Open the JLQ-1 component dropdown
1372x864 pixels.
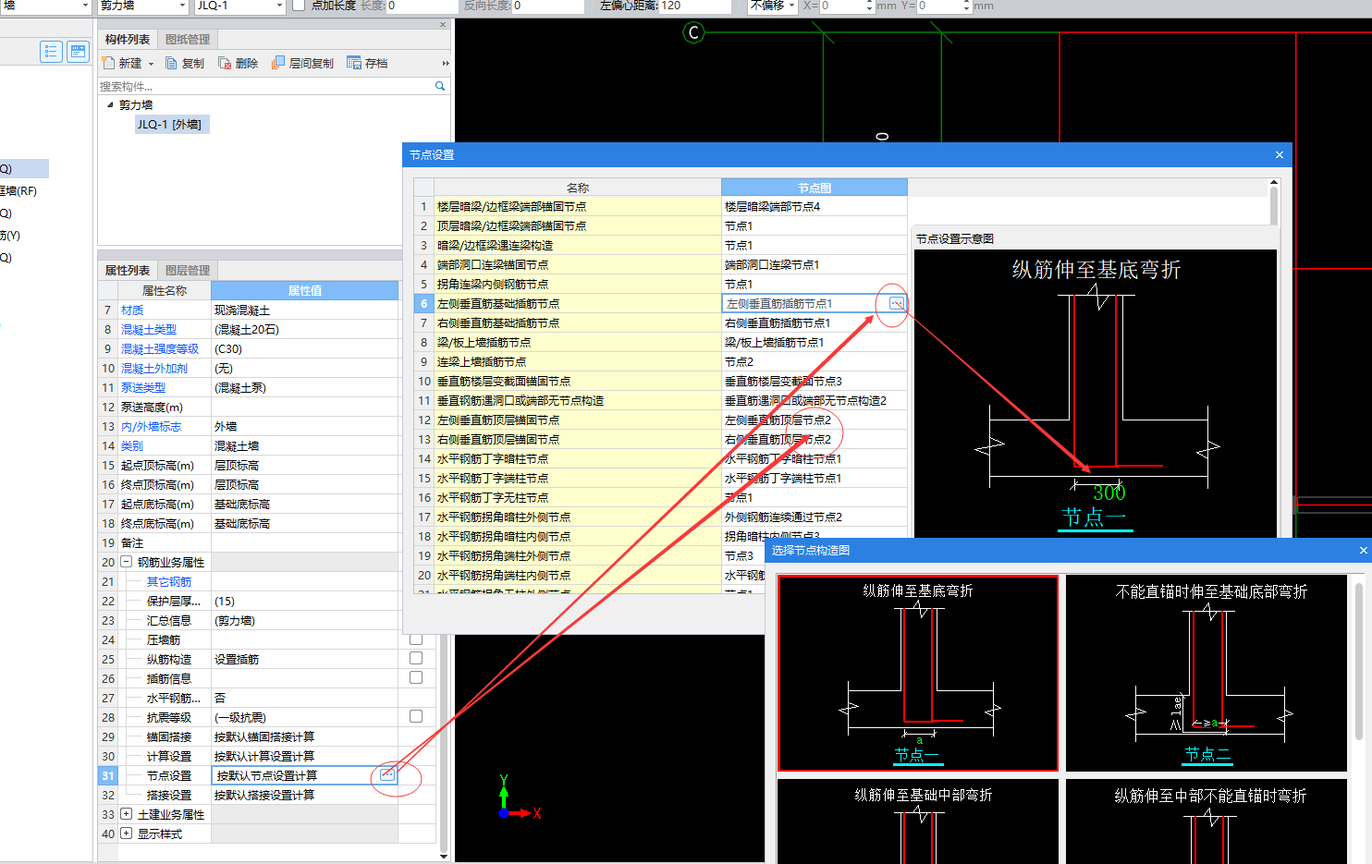click(x=279, y=6)
